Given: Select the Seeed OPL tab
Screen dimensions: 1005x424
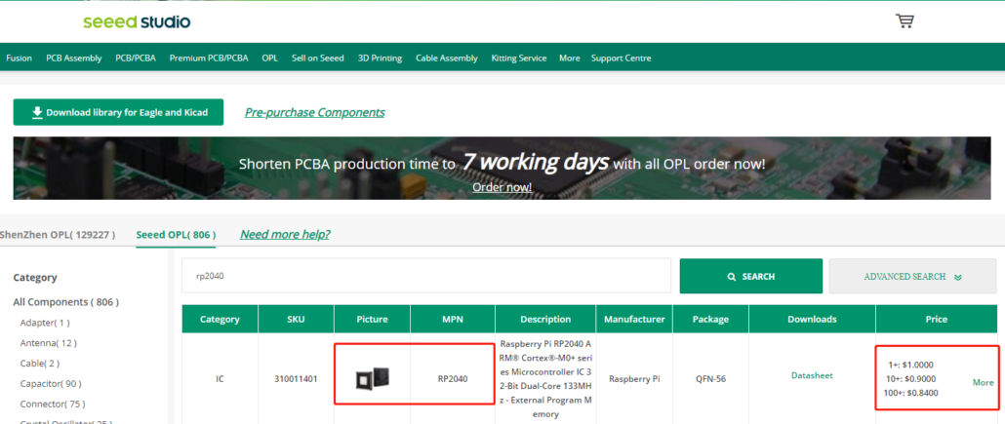Looking at the screenshot, I should 176,235.
